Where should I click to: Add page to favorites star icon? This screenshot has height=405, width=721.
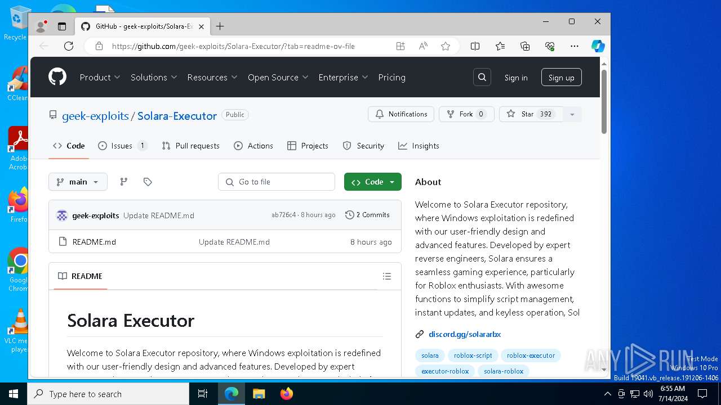pos(446,46)
